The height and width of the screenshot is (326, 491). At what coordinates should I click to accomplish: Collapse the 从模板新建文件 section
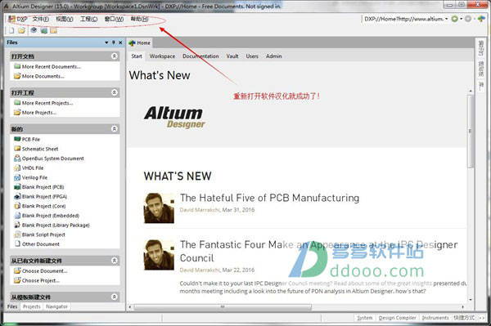[115, 297]
